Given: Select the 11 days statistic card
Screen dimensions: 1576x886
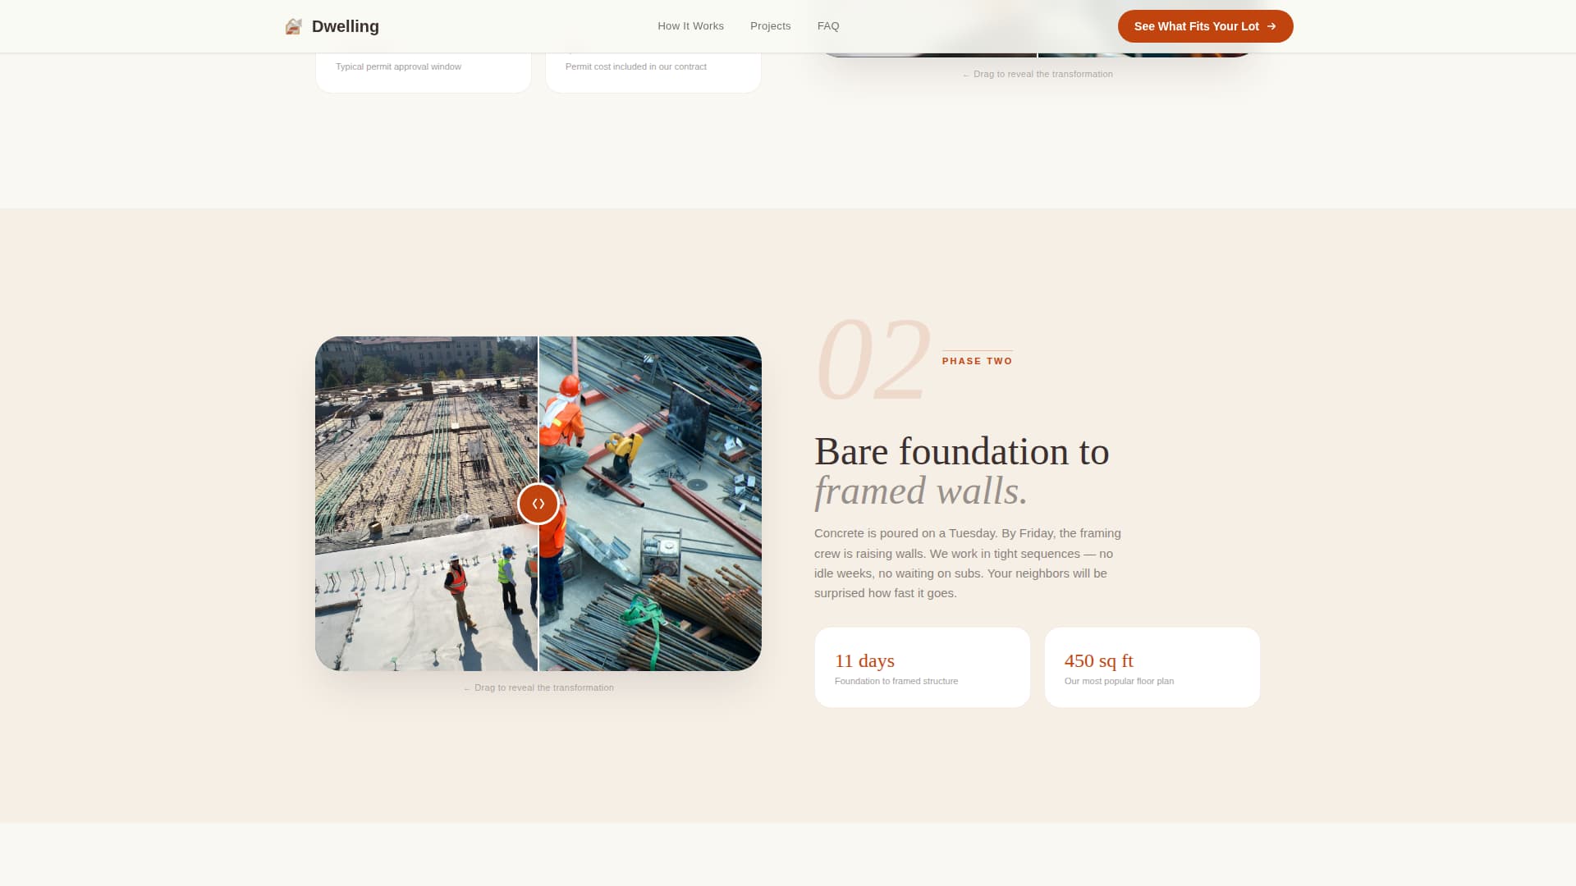Looking at the screenshot, I should coord(922,666).
